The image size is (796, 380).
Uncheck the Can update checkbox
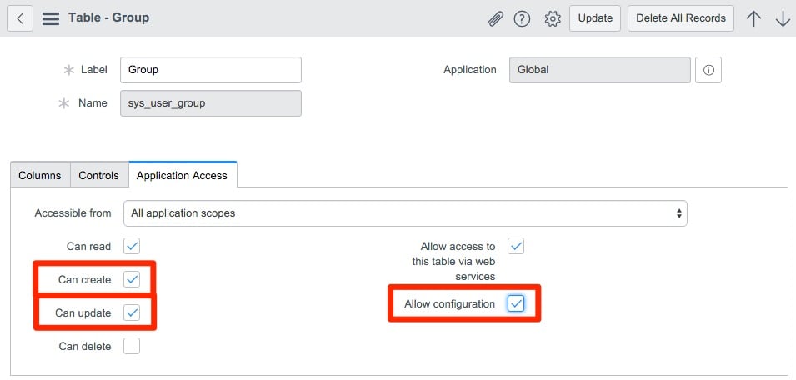coord(132,312)
